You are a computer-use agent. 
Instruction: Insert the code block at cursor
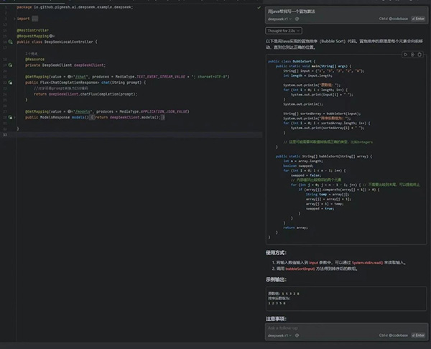[412, 55]
